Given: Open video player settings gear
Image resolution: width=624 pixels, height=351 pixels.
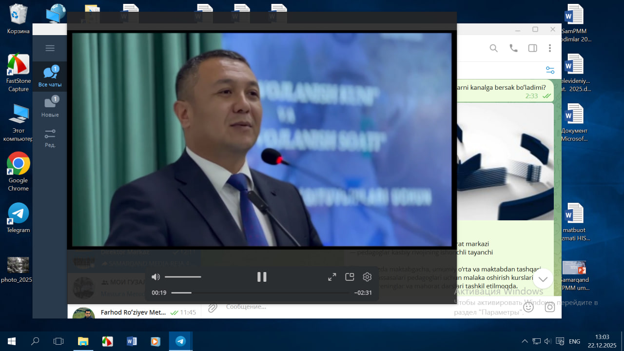Looking at the screenshot, I should click(367, 277).
